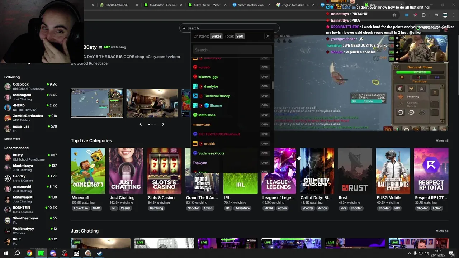
Task: Click OPEN next to Sudanese7foot2
Action: tap(265, 153)
